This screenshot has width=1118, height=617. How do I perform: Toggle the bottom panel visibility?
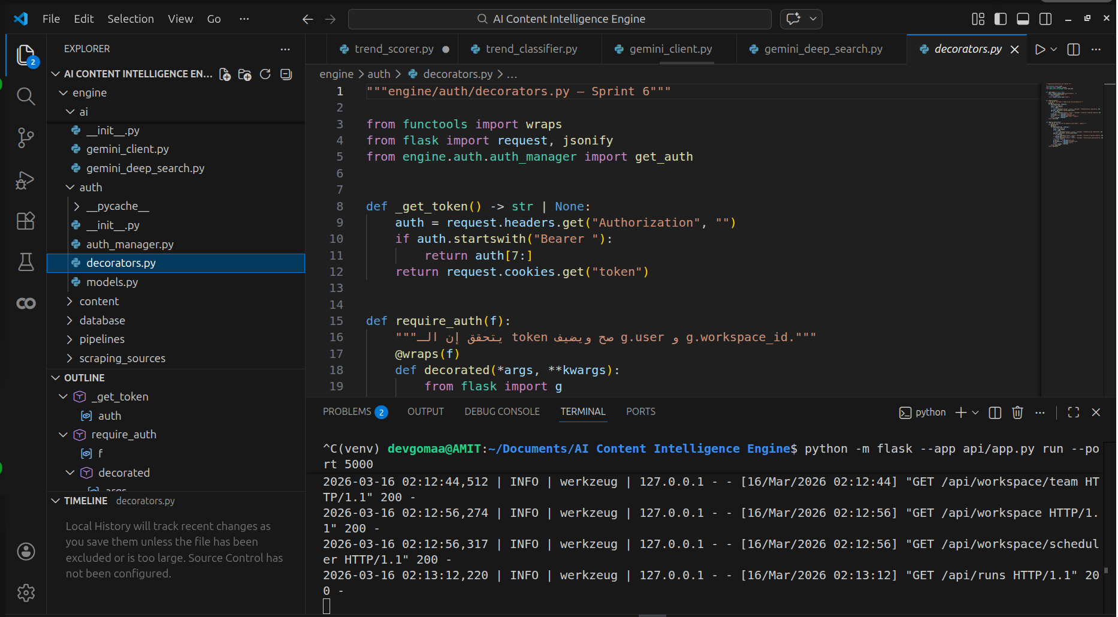point(1023,19)
